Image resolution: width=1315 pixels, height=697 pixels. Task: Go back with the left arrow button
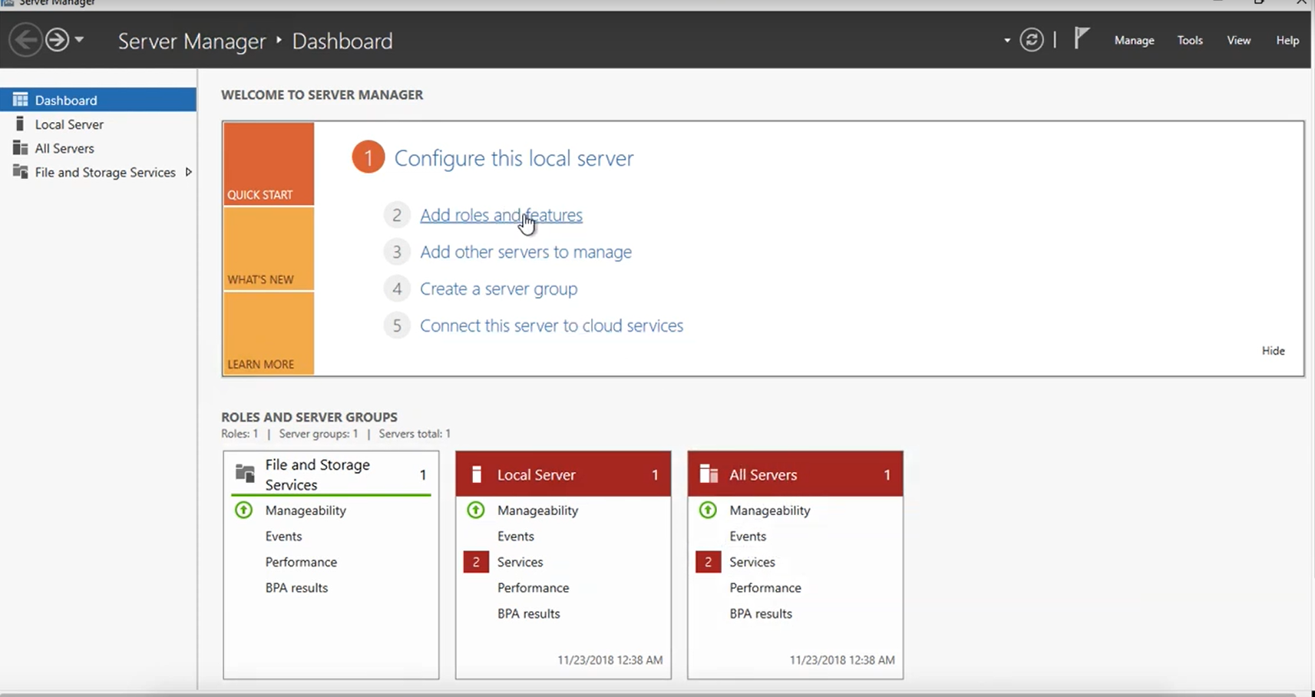pyautogui.click(x=25, y=39)
